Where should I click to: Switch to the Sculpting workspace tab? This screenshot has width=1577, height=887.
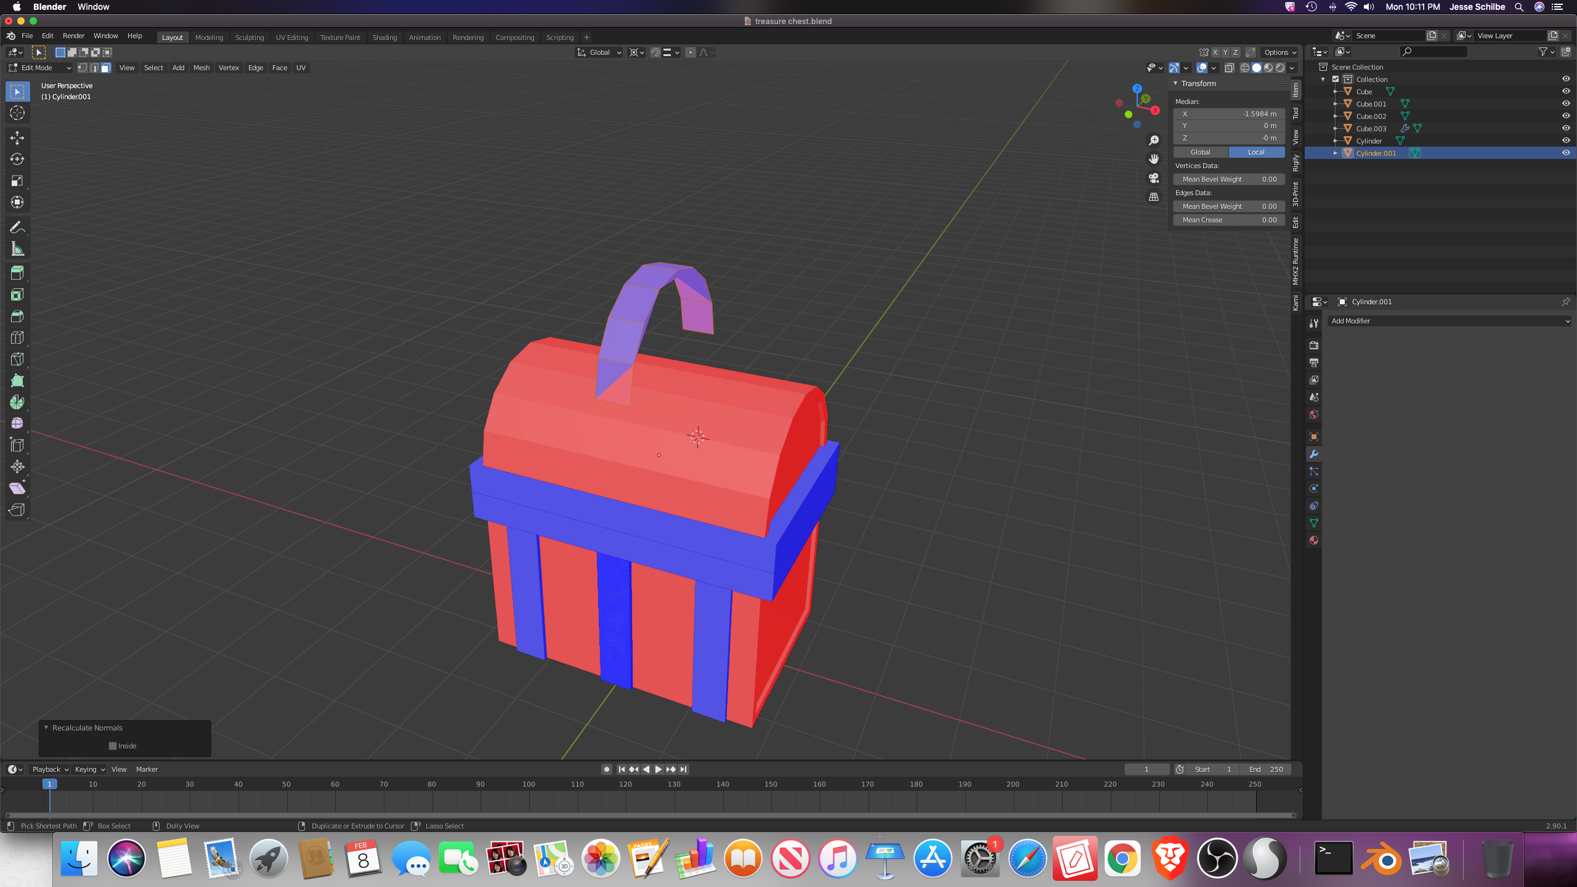[x=249, y=38]
